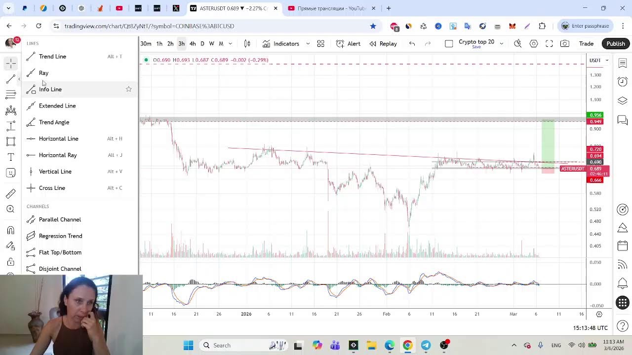
Task: Open the text annotation tool
Action: [10, 157]
